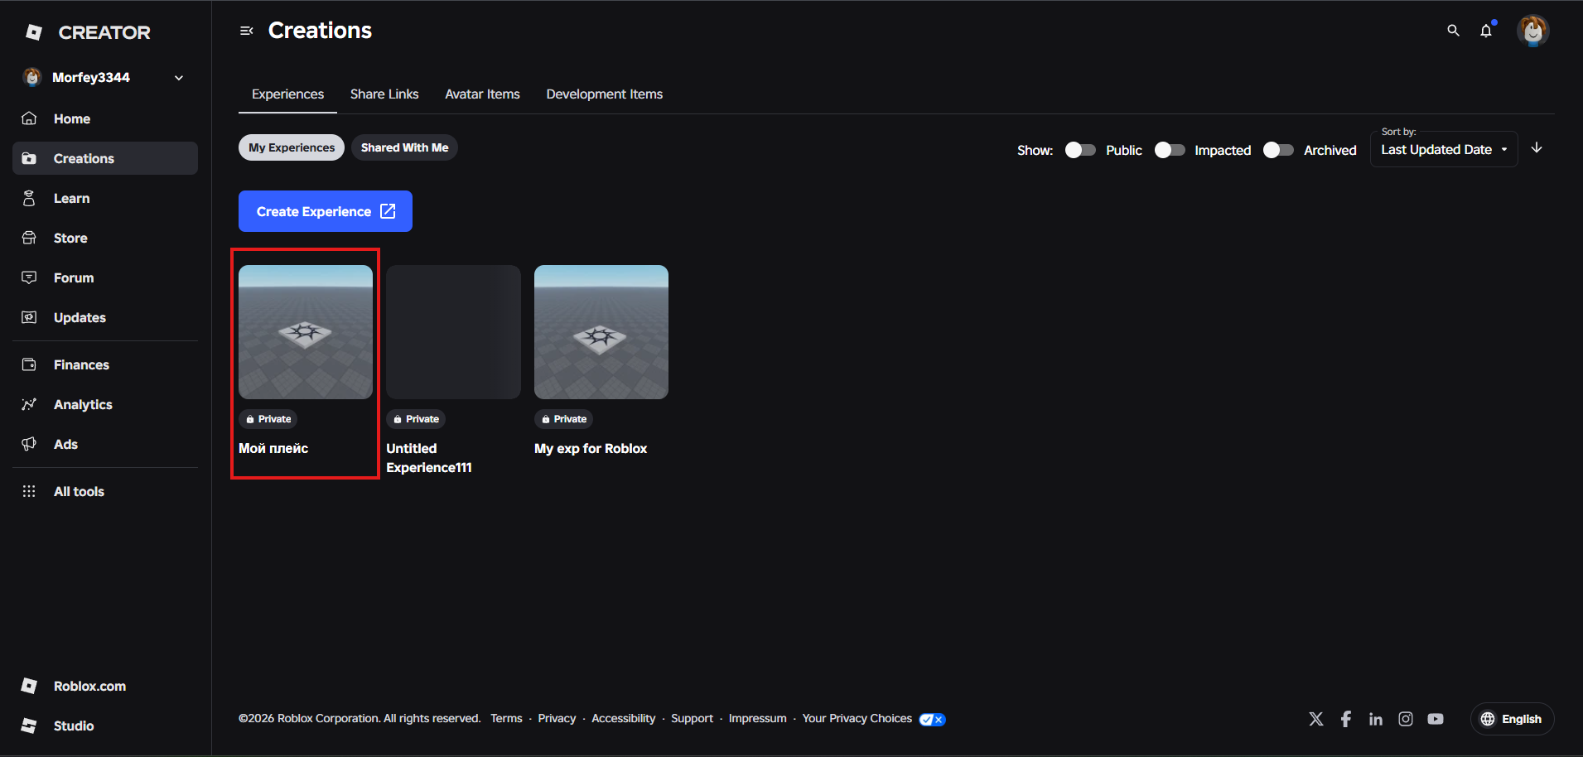The width and height of the screenshot is (1583, 757).
Task: Open search with the magnifier icon
Action: coord(1453,31)
